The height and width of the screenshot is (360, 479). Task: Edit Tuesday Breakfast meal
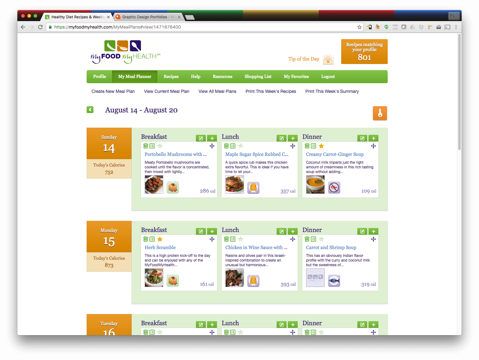(x=201, y=325)
